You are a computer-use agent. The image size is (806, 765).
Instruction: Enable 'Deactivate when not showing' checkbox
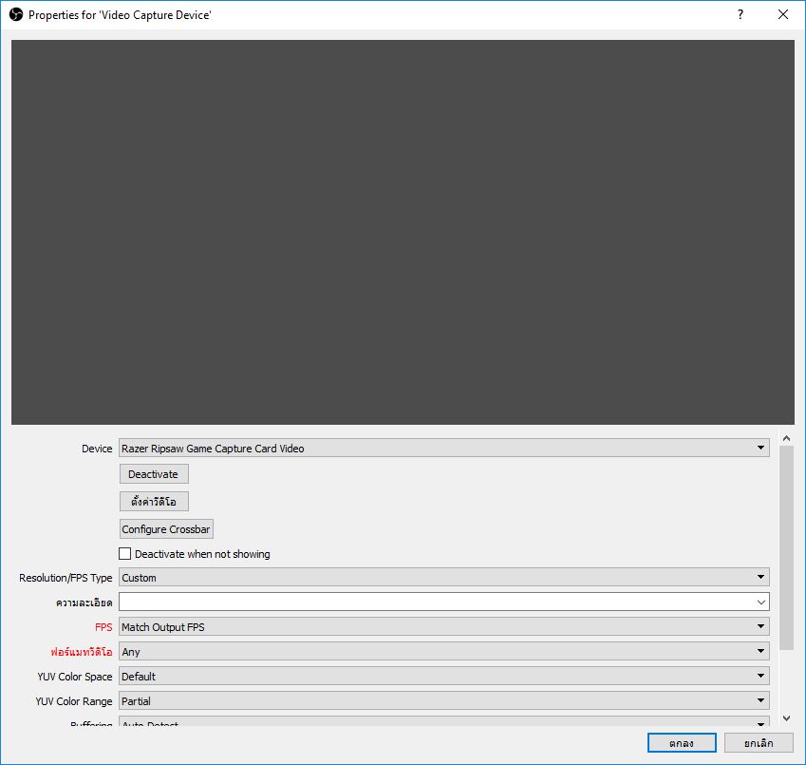coord(125,554)
